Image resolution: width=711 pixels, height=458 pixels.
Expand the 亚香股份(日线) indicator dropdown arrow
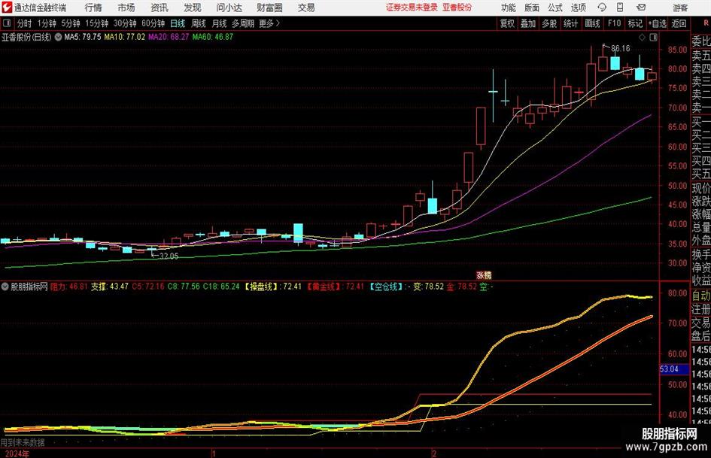58,37
